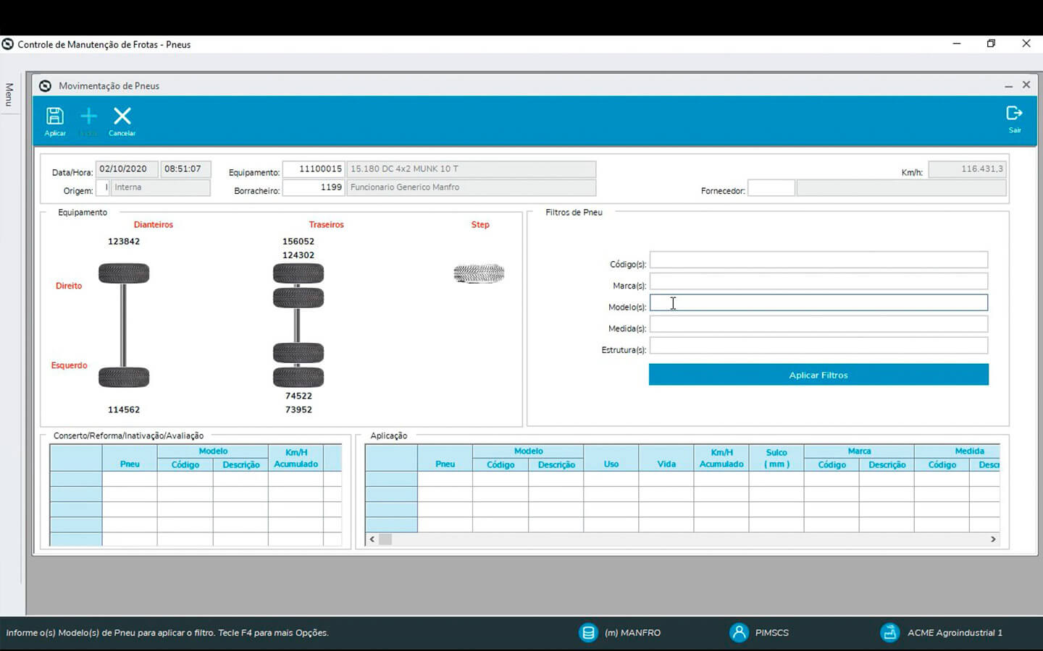Viewport: 1043px width, 651px height.
Task: Click the ACME Agroindustrial company icon
Action: click(x=889, y=632)
